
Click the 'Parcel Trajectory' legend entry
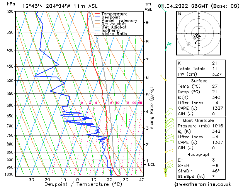119,20
